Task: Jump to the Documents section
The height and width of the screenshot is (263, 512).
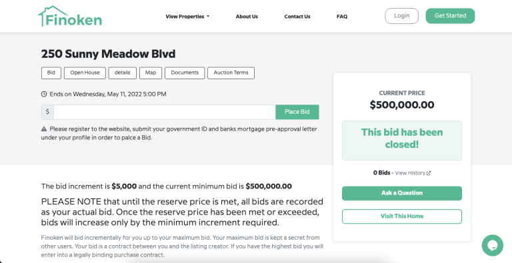Action: coord(185,73)
